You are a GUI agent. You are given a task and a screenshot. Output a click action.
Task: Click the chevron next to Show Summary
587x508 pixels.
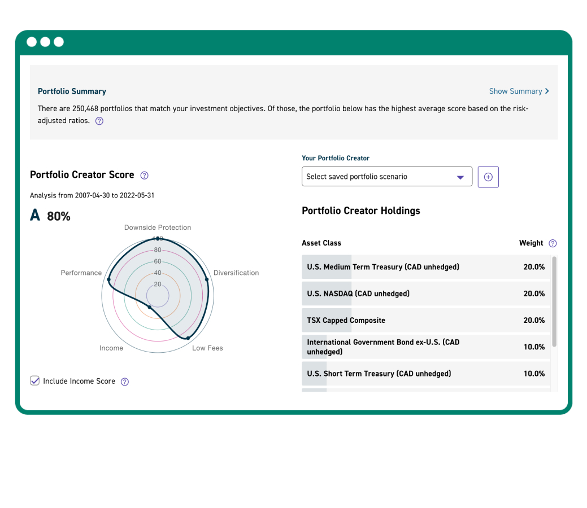point(546,91)
